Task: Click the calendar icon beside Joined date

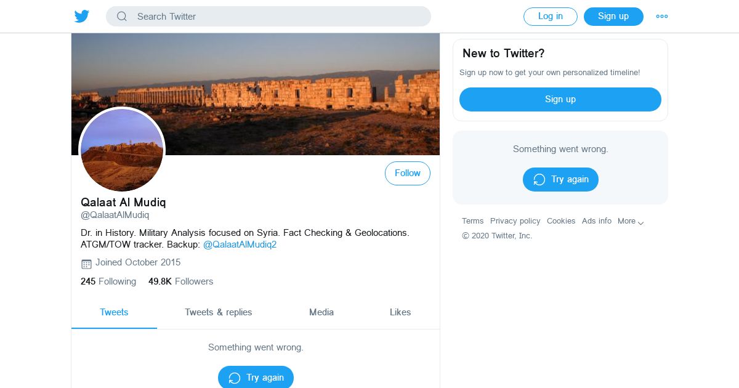Action: pyautogui.click(x=86, y=264)
